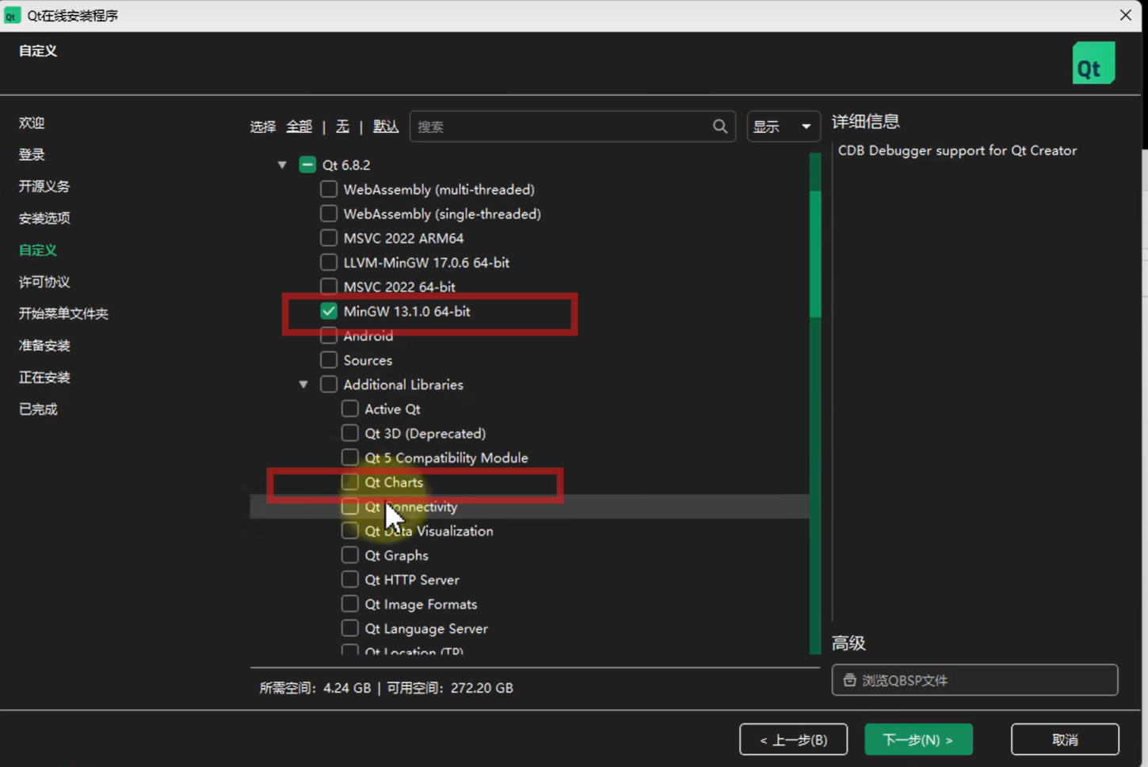Screen dimensions: 1148x767
Task: Close the Qt installer window
Action: 1125,15
